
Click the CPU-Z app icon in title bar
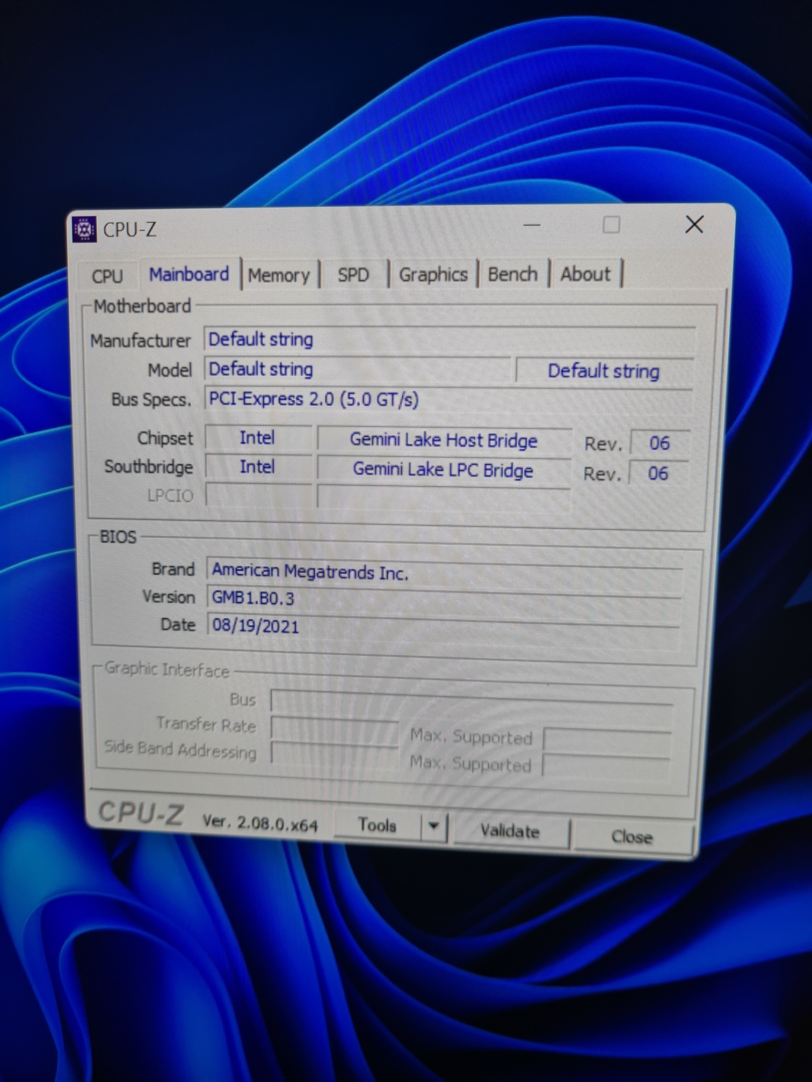pos(84,230)
